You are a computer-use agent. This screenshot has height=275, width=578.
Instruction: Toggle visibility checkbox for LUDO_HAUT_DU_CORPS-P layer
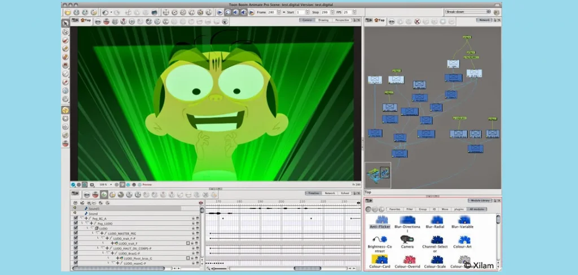pos(76,249)
